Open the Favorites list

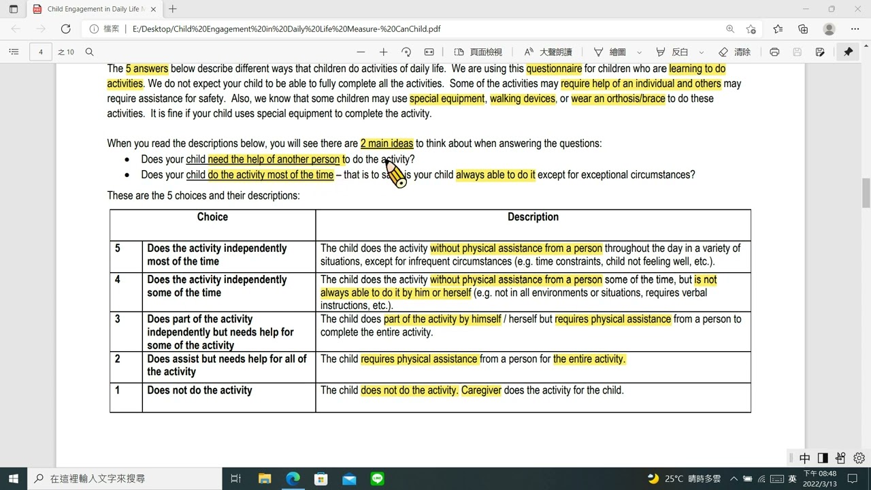click(x=778, y=29)
